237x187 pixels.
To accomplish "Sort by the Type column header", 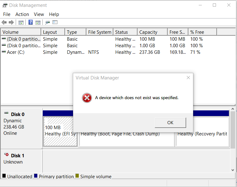I will pos(75,32).
